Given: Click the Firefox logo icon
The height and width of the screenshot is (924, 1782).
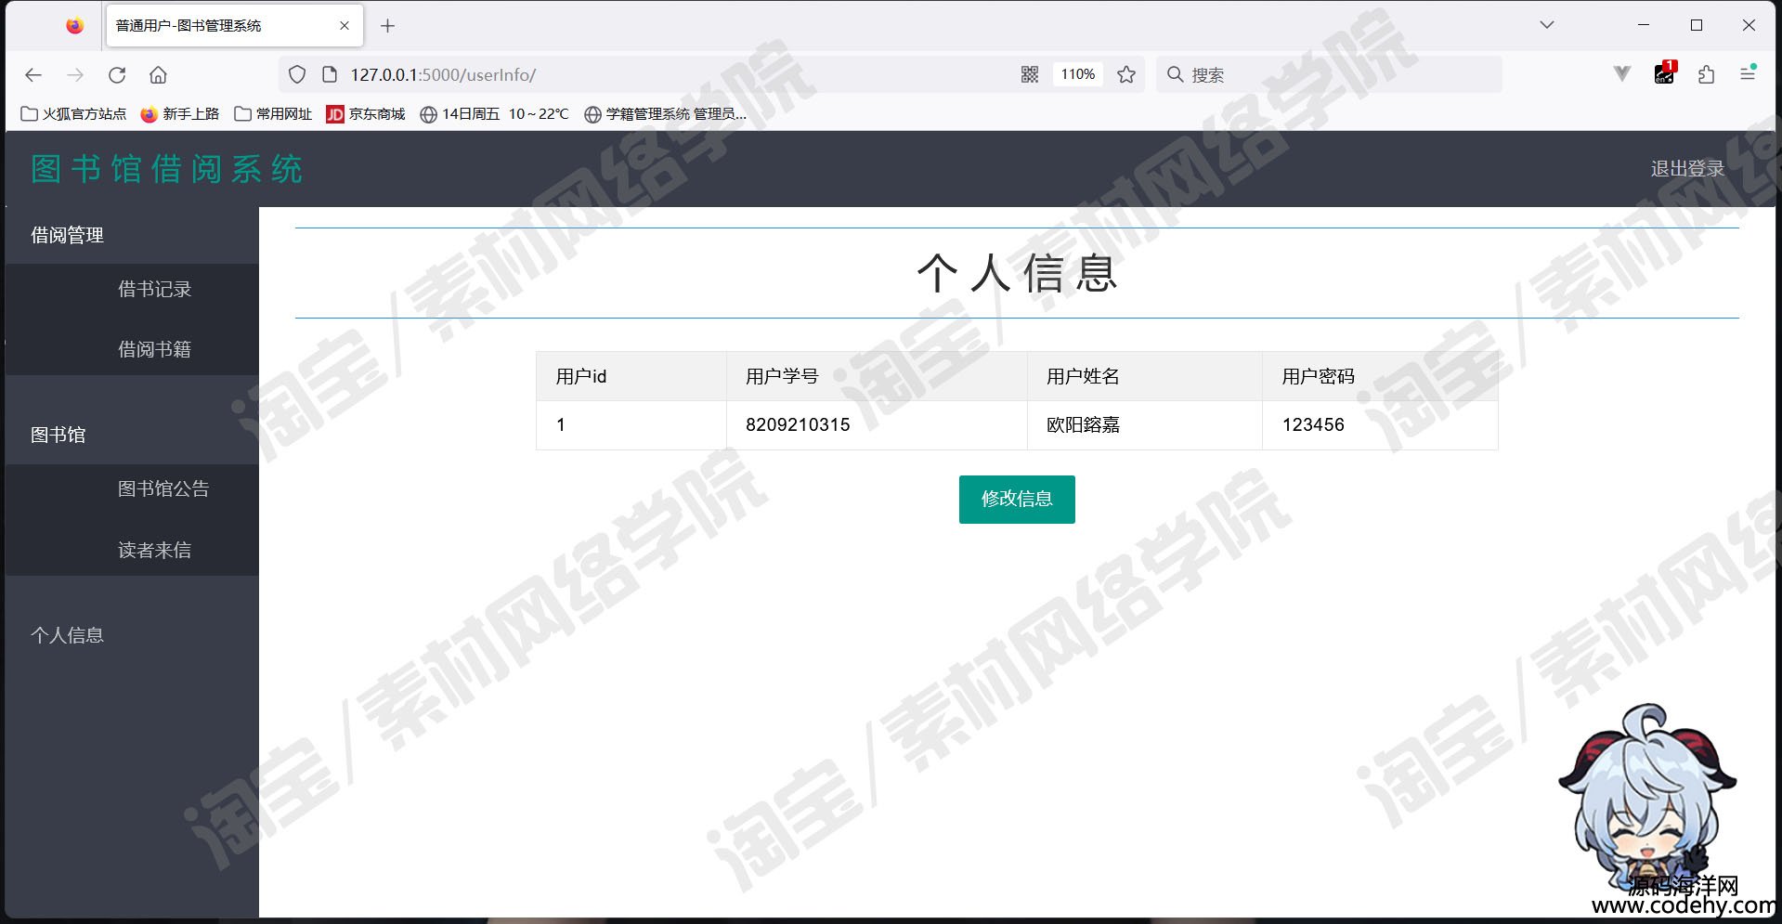Looking at the screenshot, I should click(75, 26).
